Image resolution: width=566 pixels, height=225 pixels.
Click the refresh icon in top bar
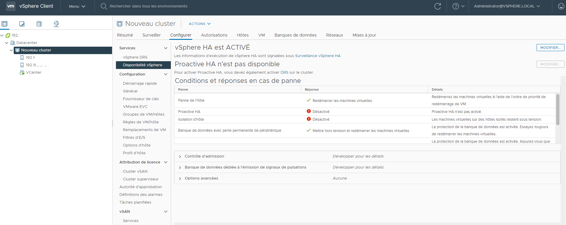438,6
